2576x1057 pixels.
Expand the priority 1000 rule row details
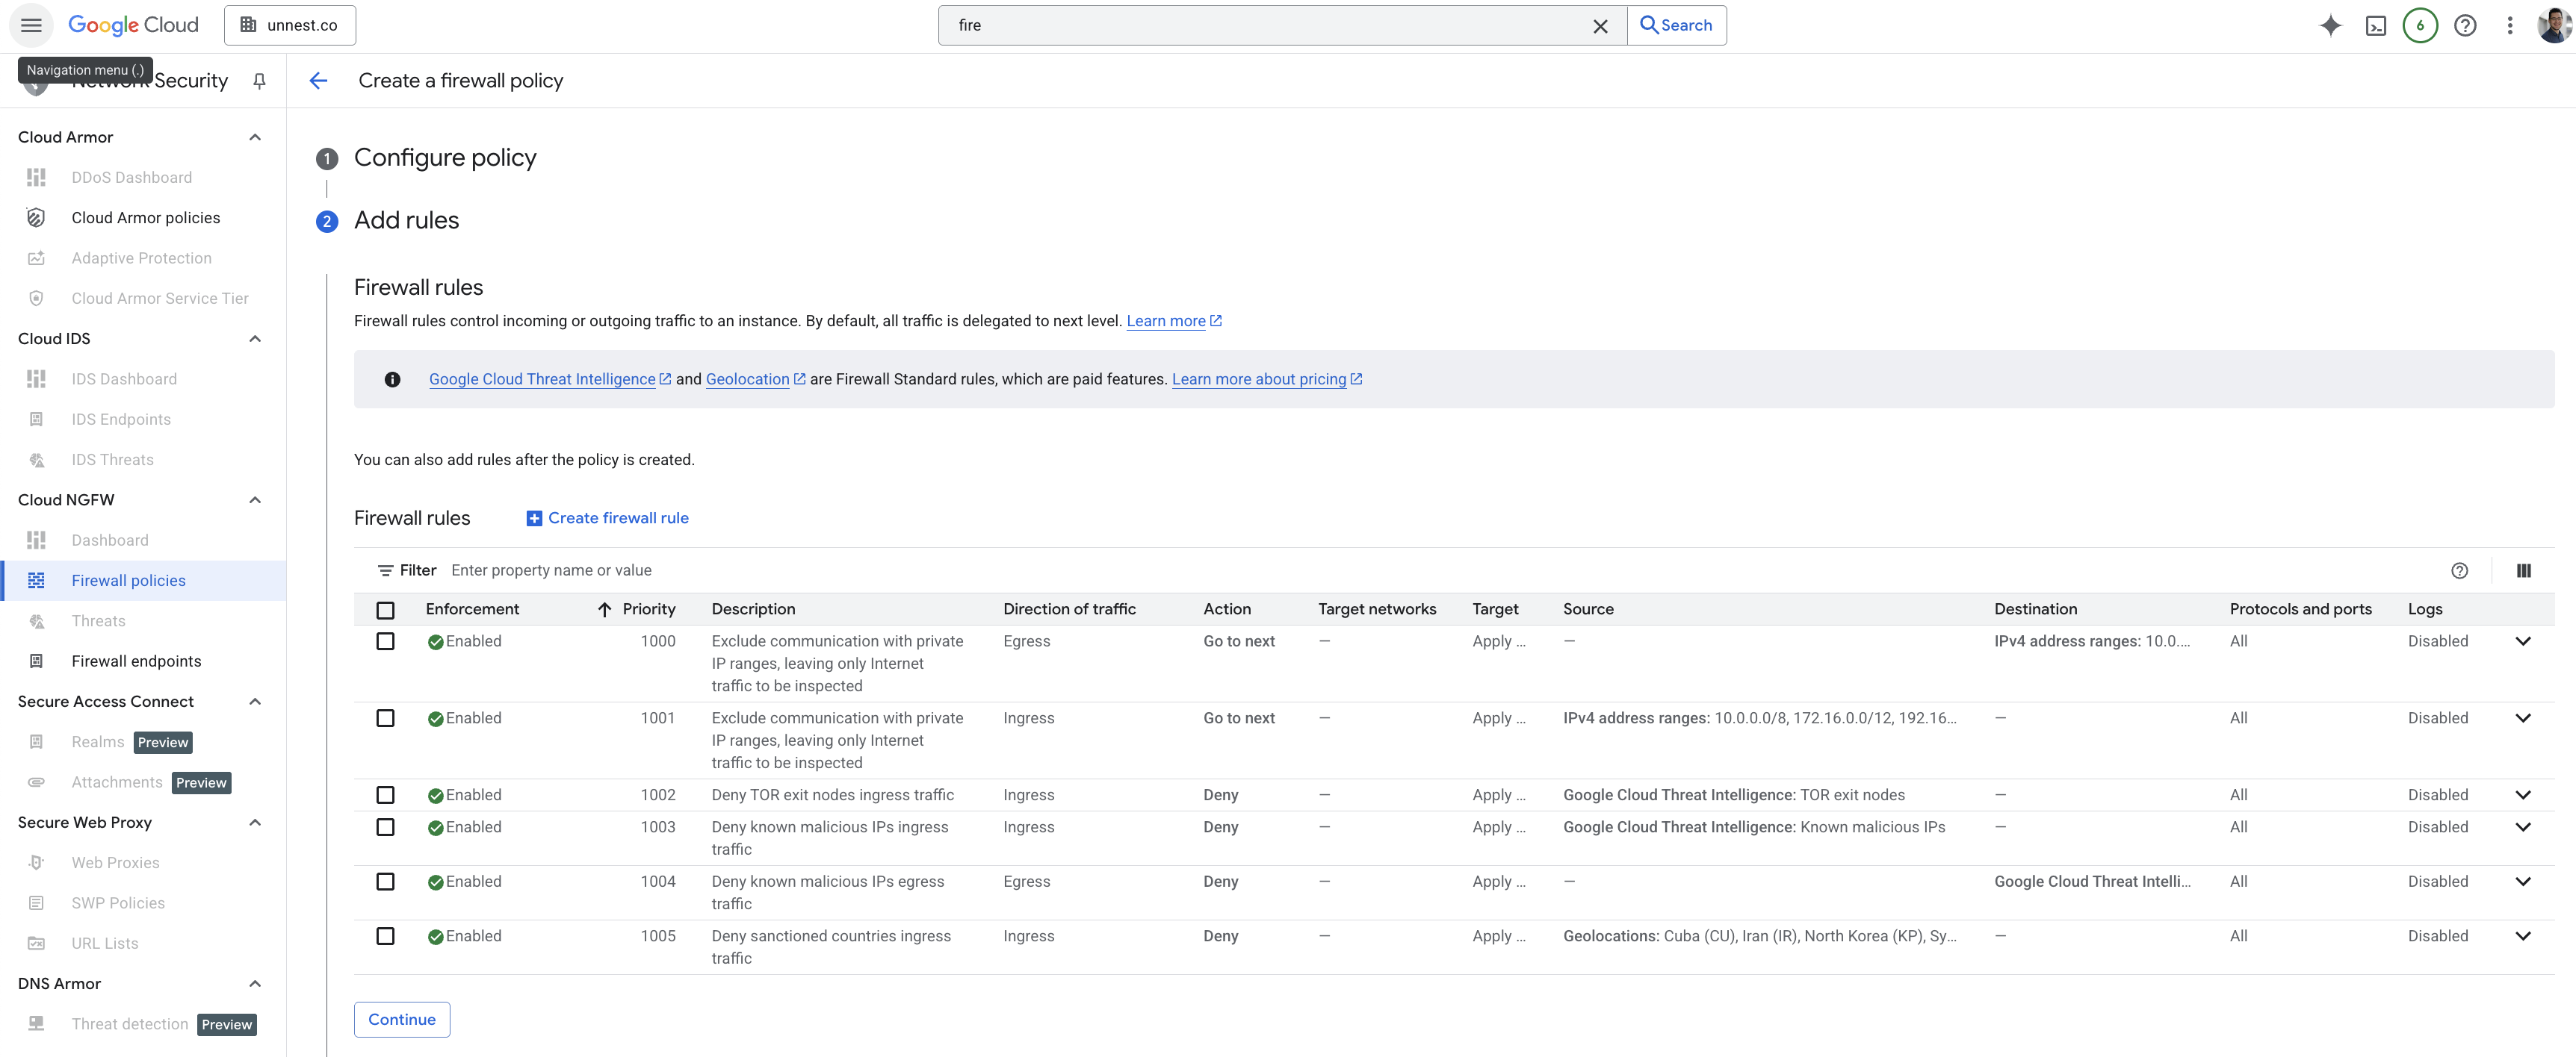(x=2522, y=641)
